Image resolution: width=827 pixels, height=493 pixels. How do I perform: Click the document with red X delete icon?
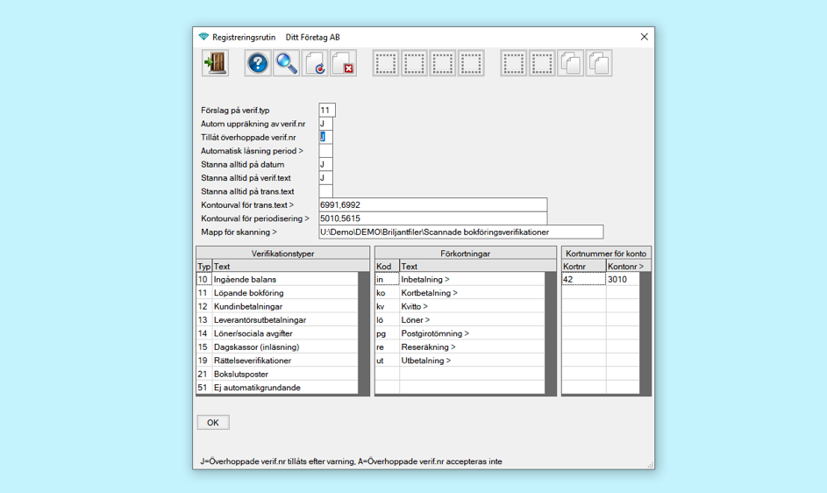tap(344, 63)
